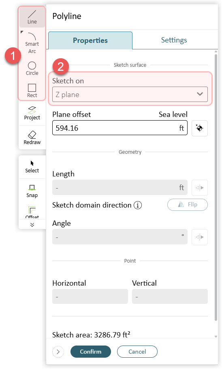This screenshot has width=222, height=369.
Task: Select the Redraw eraser tool
Action: [32, 138]
